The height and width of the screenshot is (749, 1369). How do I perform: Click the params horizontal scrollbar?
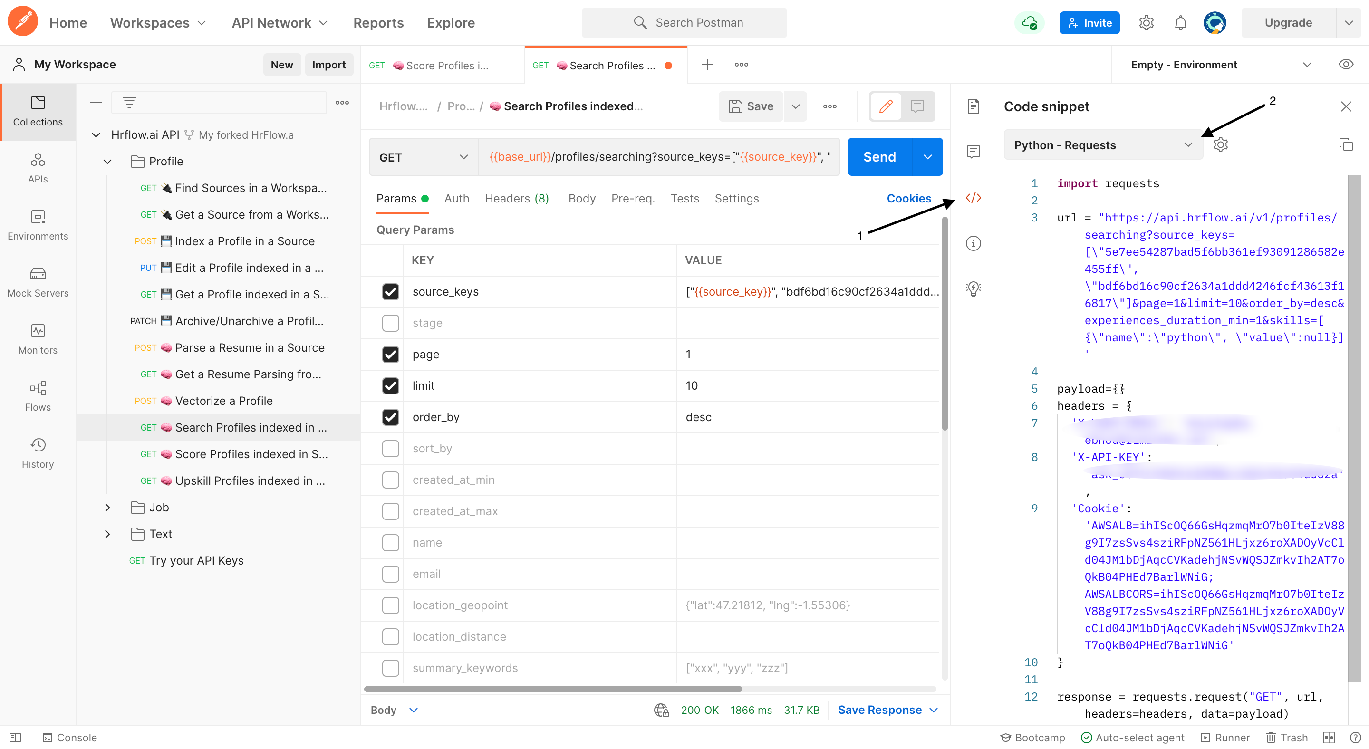pos(553,689)
